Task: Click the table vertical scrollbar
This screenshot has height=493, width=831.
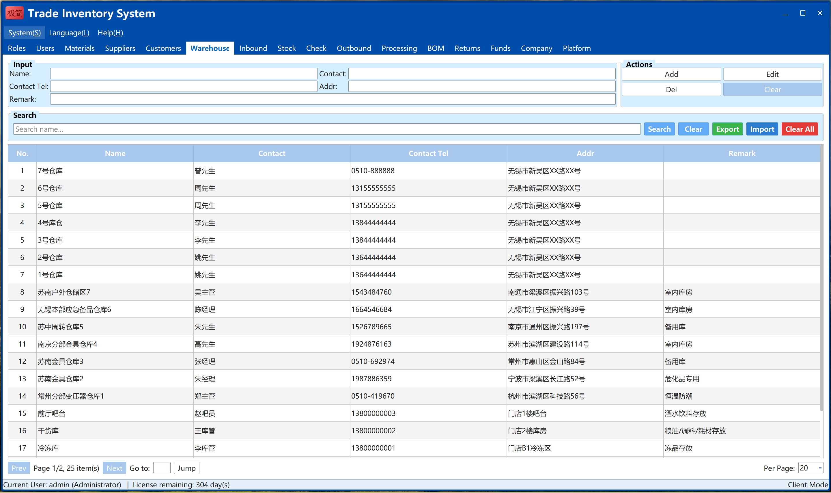Action: coord(821,278)
